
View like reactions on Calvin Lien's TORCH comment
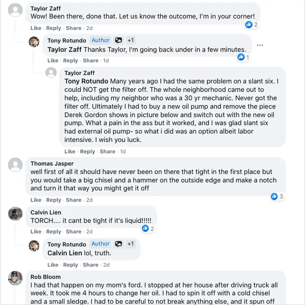tap(148, 229)
